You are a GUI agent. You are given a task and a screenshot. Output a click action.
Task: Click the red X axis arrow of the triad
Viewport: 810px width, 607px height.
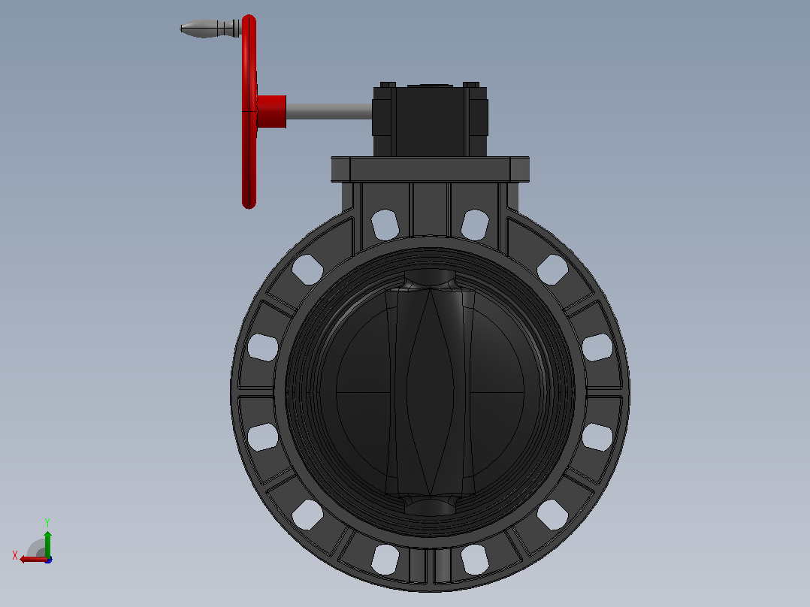[x=32, y=559]
